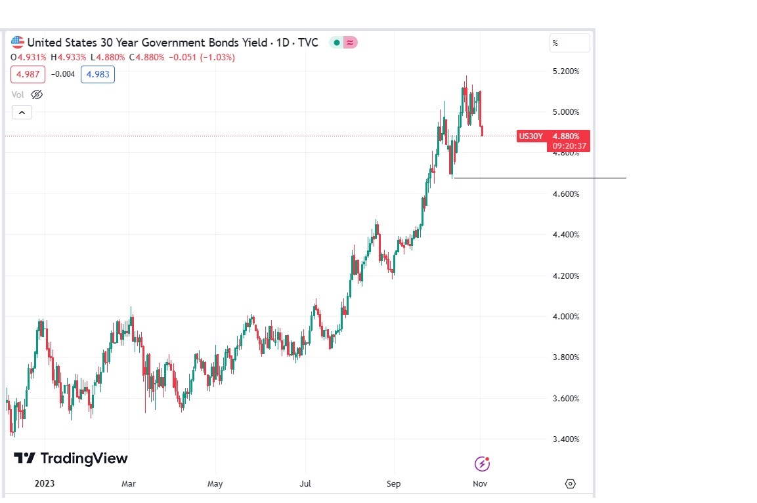Click the purple lightning event marker
Viewport: 757px width, 503px height.
click(482, 464)
